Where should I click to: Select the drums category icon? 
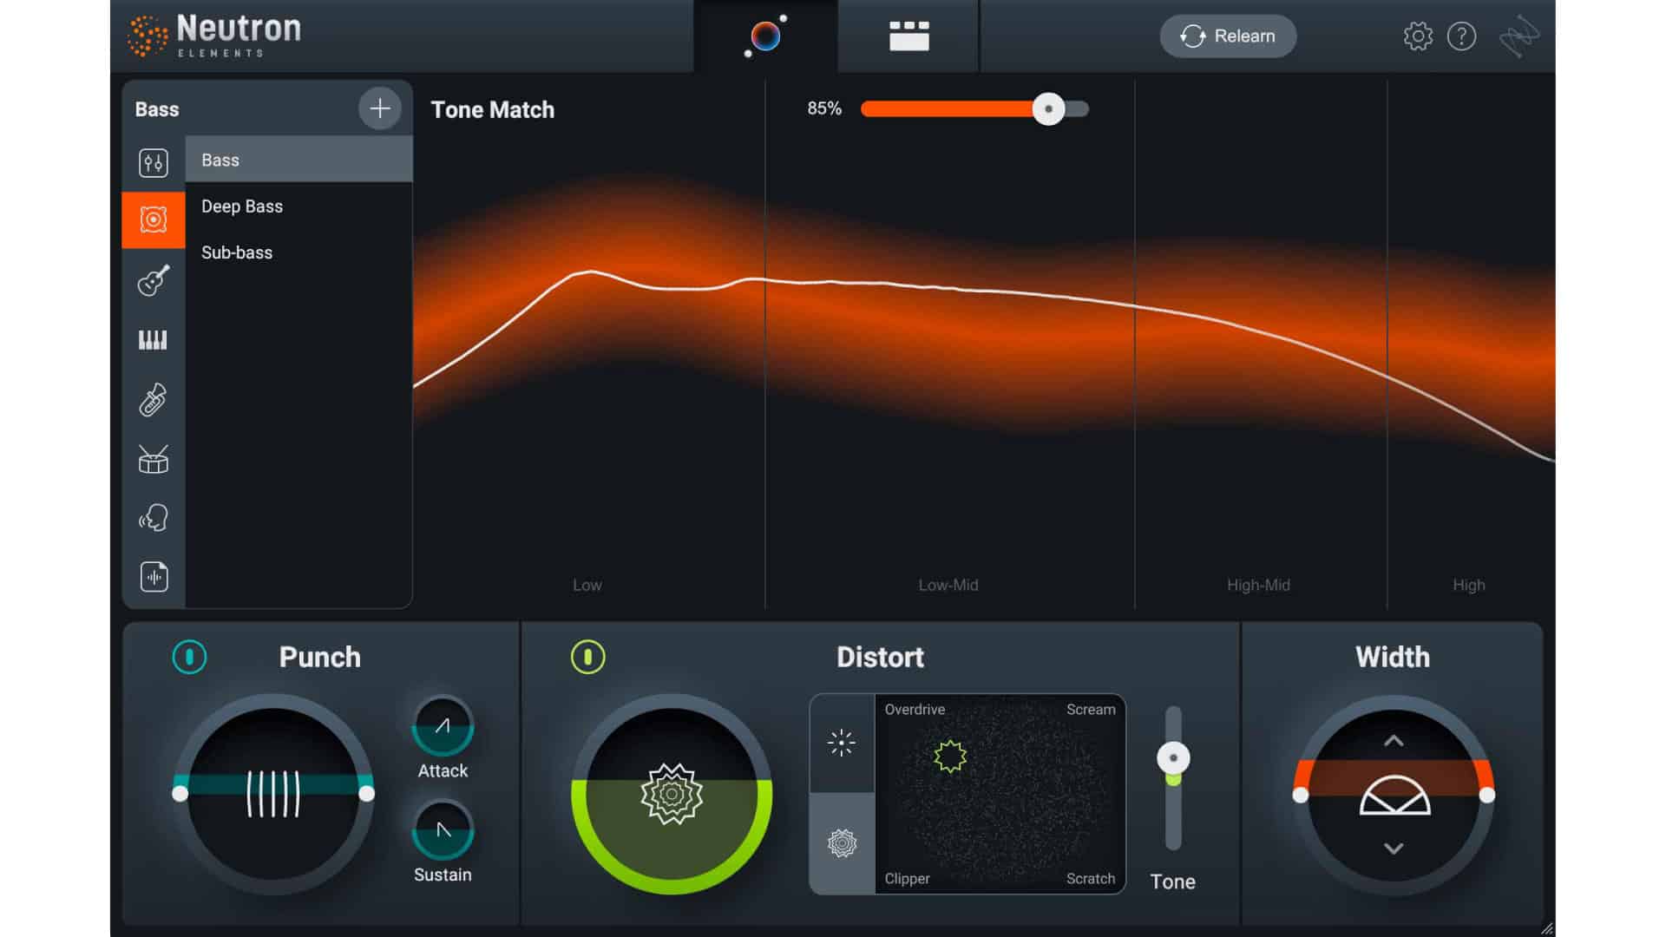coord(154,459)
